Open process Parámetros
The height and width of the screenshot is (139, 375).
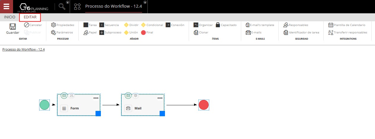point(62,33)
